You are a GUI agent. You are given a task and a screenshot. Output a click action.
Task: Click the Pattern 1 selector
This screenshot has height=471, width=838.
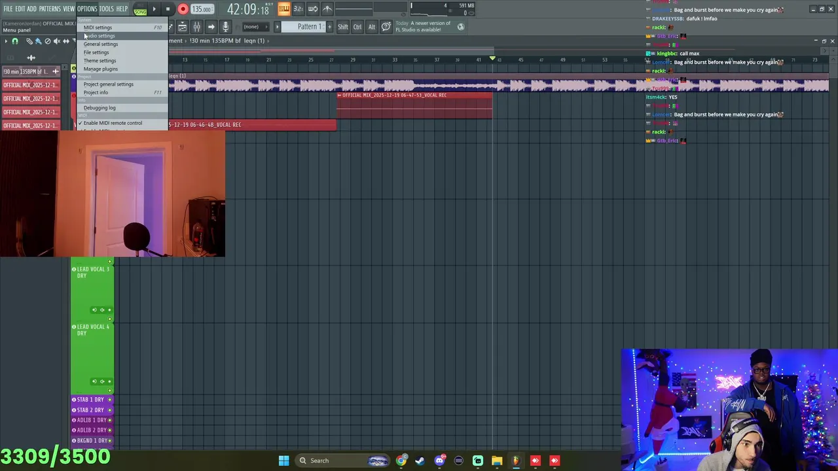[304, 27]
